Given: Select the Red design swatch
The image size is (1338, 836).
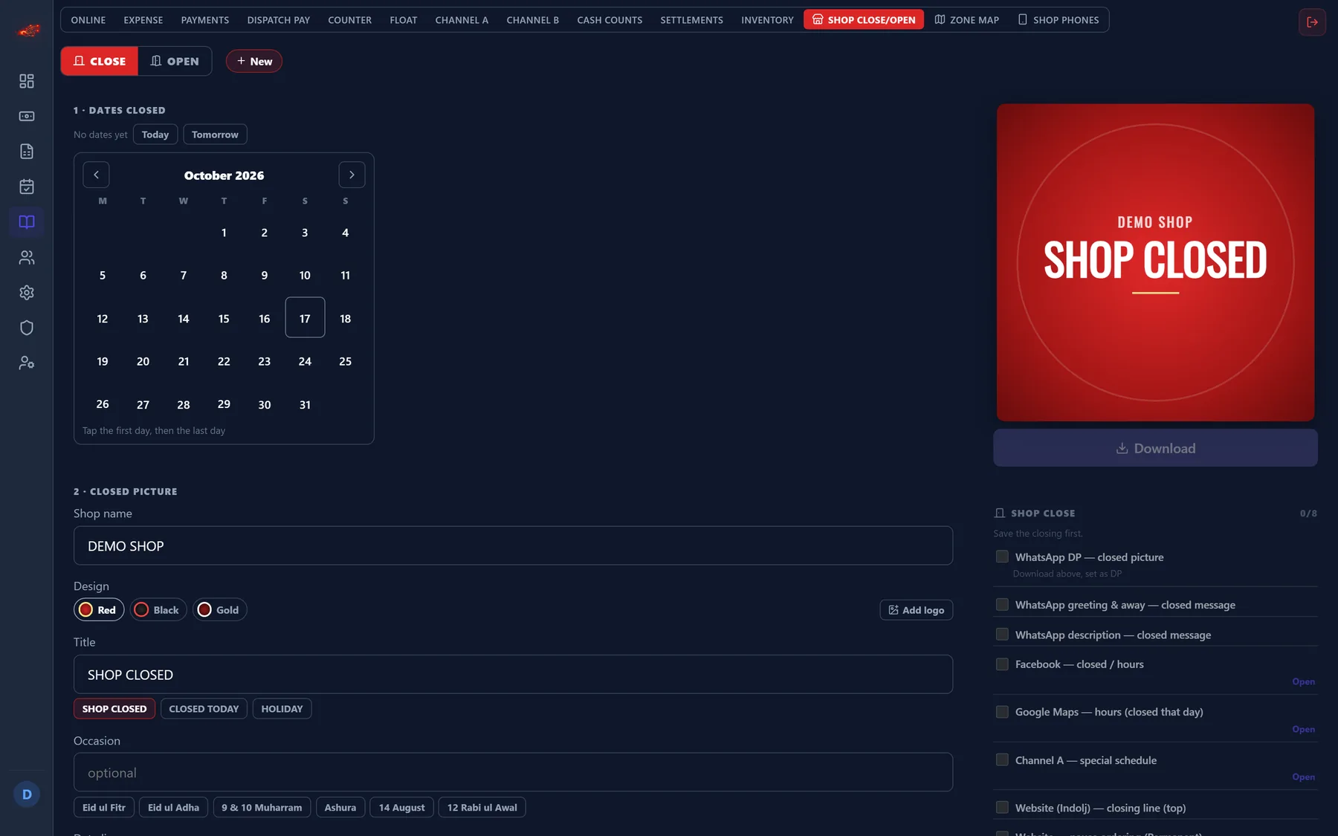Looking at the screenshot, I should pos(99,610).
